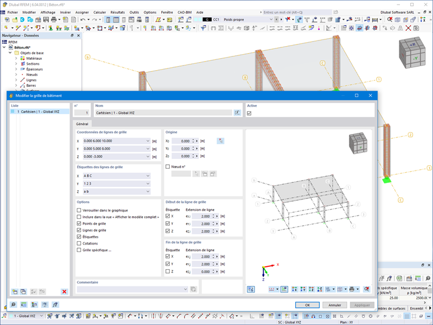Open Y labels dropdown showing 1 2 3
433x325 pixels.
pos(148,184)
